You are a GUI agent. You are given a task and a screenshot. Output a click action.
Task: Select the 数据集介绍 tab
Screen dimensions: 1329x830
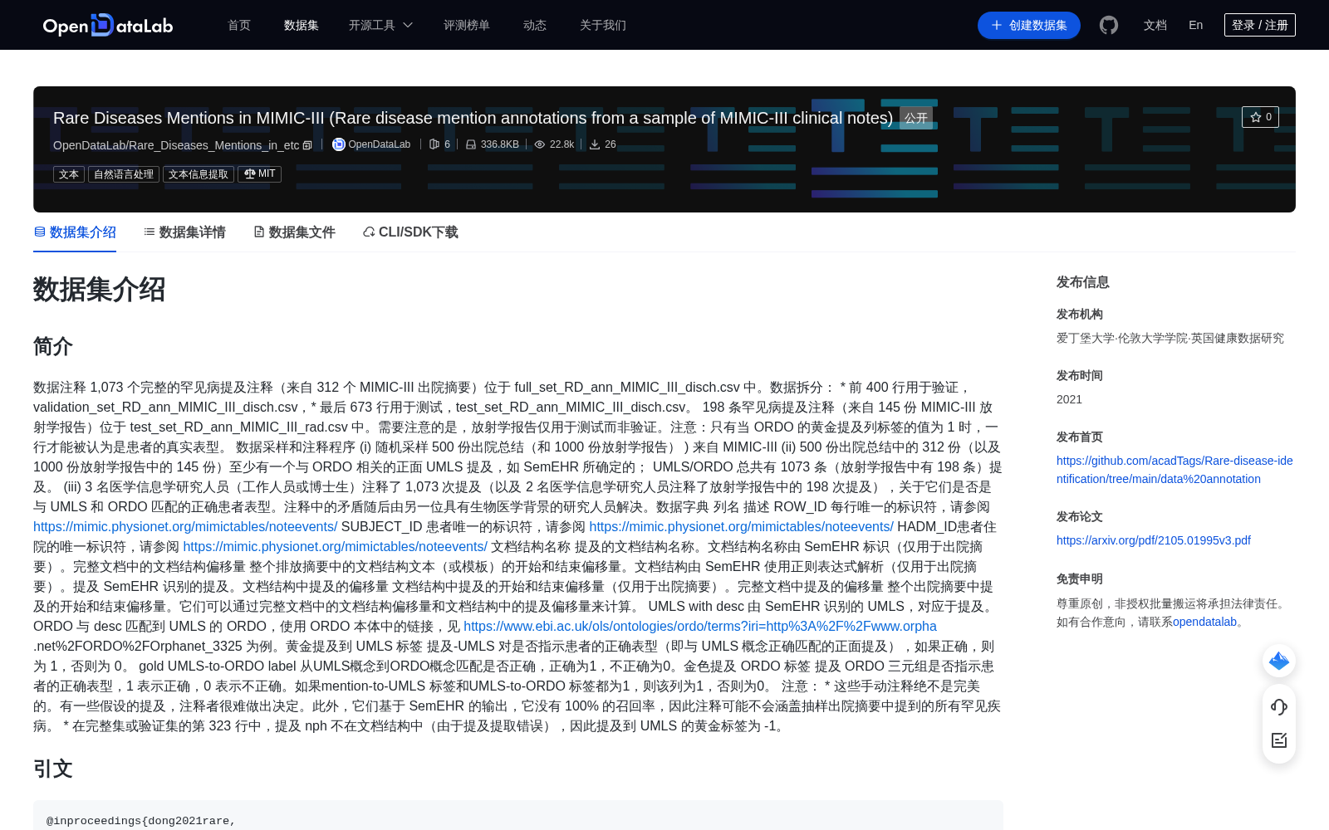coord(75,232)
